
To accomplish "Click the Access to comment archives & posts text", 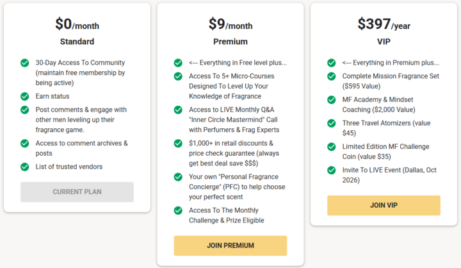I will click(82, 148).
